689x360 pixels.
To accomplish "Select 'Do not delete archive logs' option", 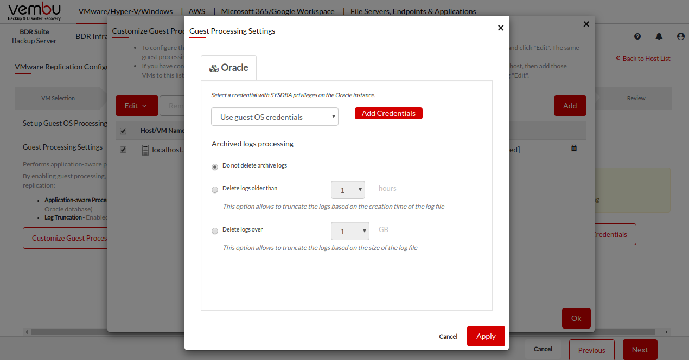I will click(x=215, y=166).
